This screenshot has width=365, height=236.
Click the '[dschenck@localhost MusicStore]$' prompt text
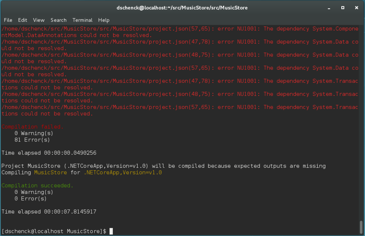[x=54, y=231]
